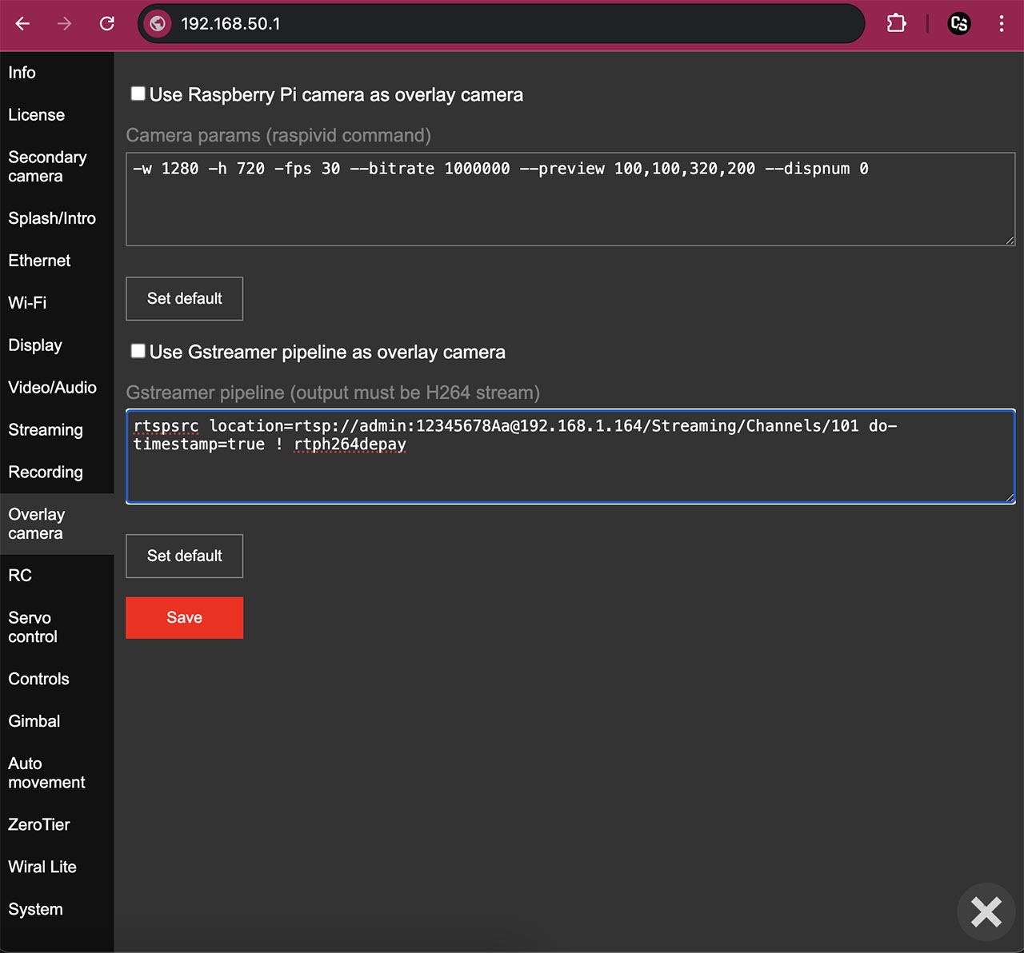
Task: Open the extensions puzzle icon
Action: (x=897, y=24)
